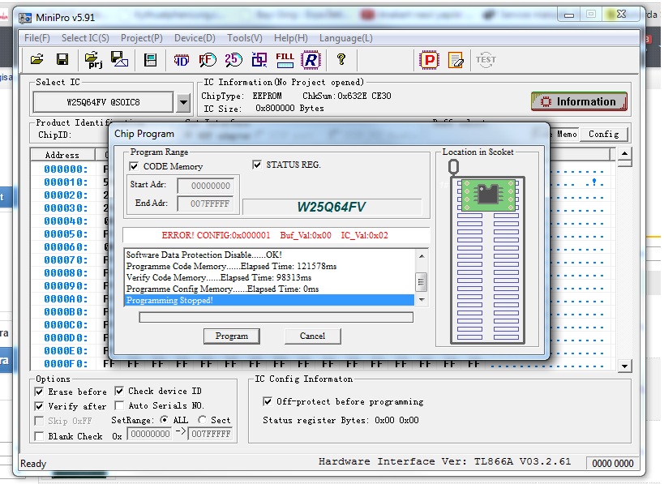Screen dimensions: 664x484
Task: Disable Off-protect before programming option
Action: [268, 401]
